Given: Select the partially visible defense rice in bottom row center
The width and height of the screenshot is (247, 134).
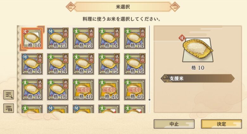Looking at the screenshot, I should pyautogui.click(x=83, y=109).
